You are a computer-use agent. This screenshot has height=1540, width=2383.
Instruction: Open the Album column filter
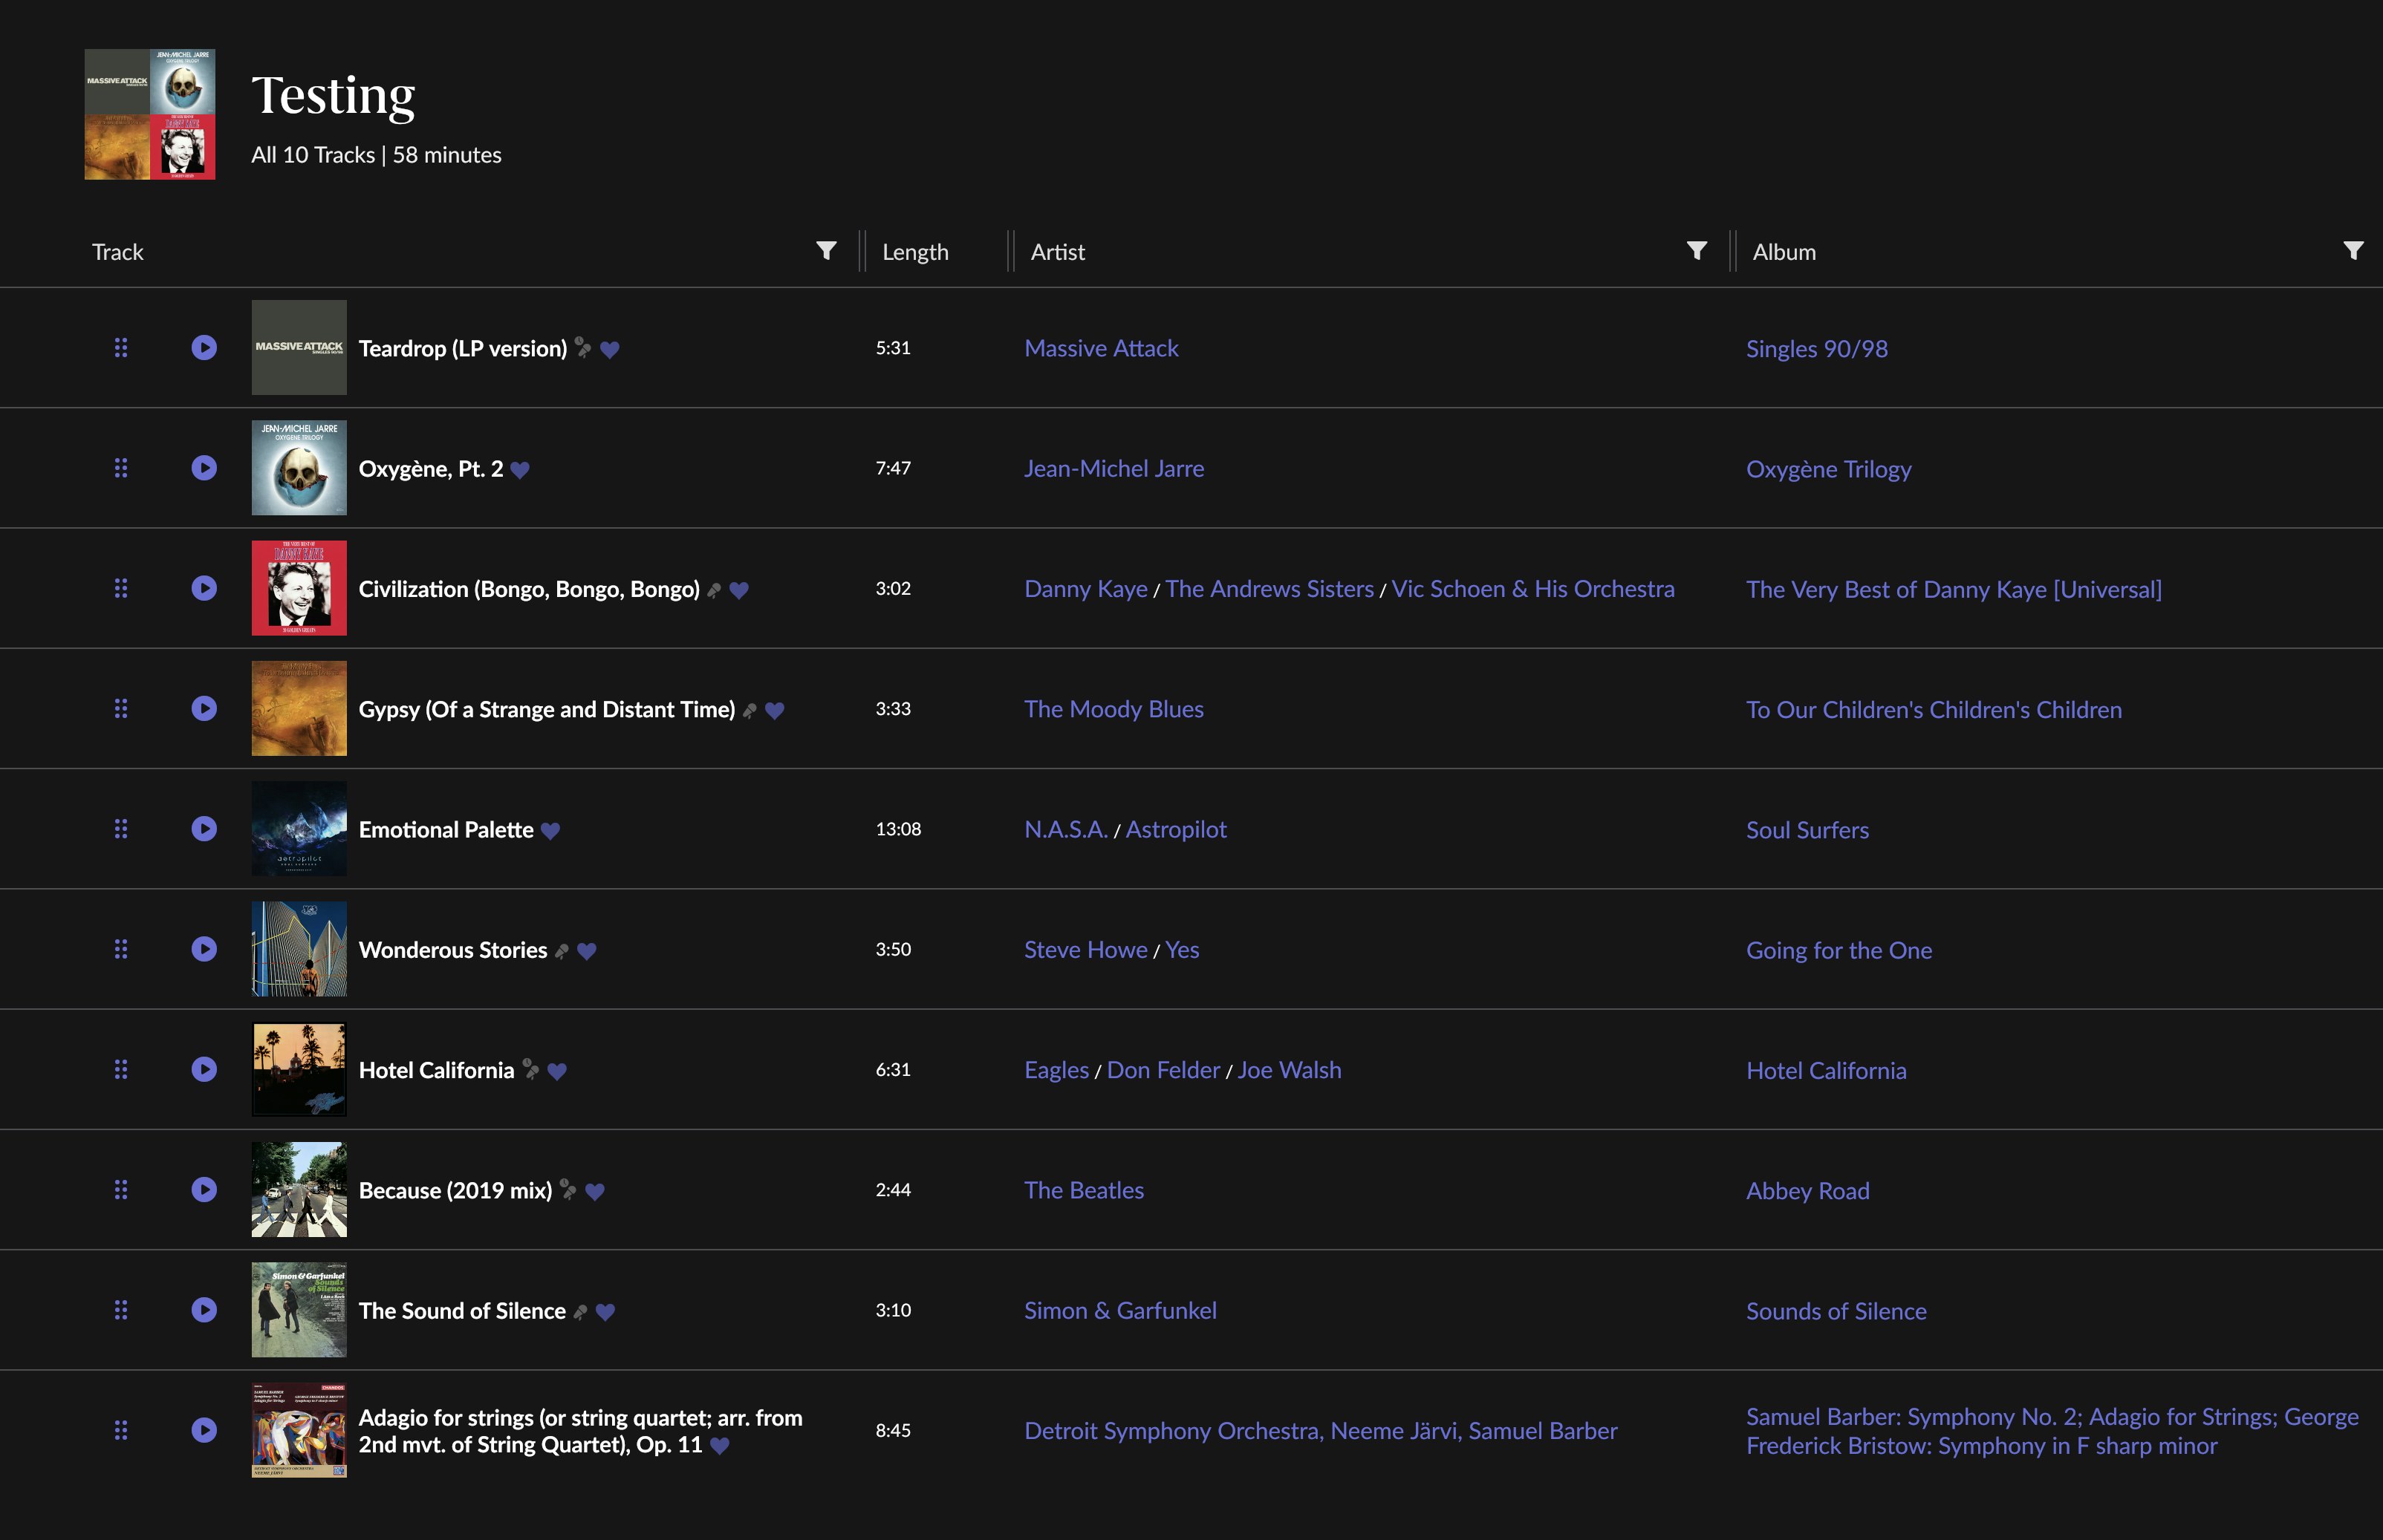coord(2353,250)
